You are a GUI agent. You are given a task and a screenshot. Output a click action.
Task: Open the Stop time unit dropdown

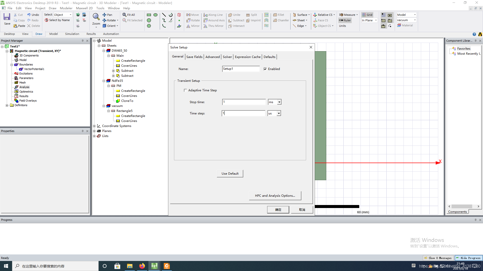[x=279, y=102]
